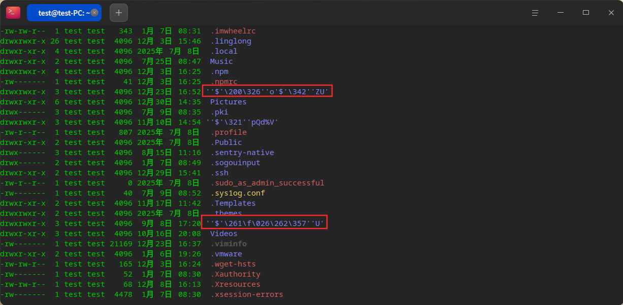The width and height of the screenshot is (623, 305).
Task: Click the timestamp 08:47 in Music row
Action: pos(189,61)
